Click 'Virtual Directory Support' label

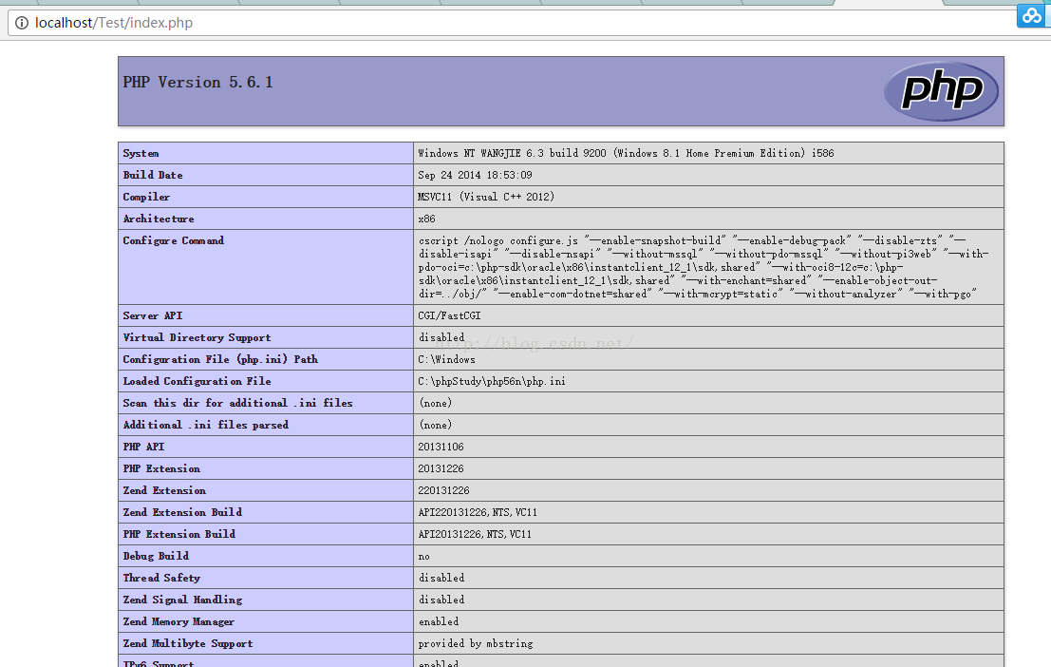tap(197, 337)
